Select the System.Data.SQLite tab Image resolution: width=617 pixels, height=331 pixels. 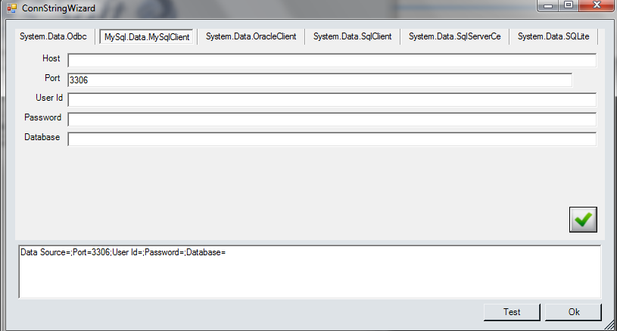click(x=553, y=36)
